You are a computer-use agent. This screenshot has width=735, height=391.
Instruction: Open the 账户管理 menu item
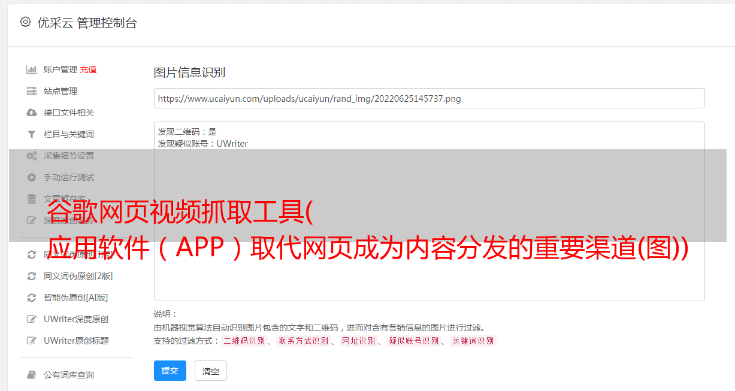pyautogui.click(x=61, y=69)
